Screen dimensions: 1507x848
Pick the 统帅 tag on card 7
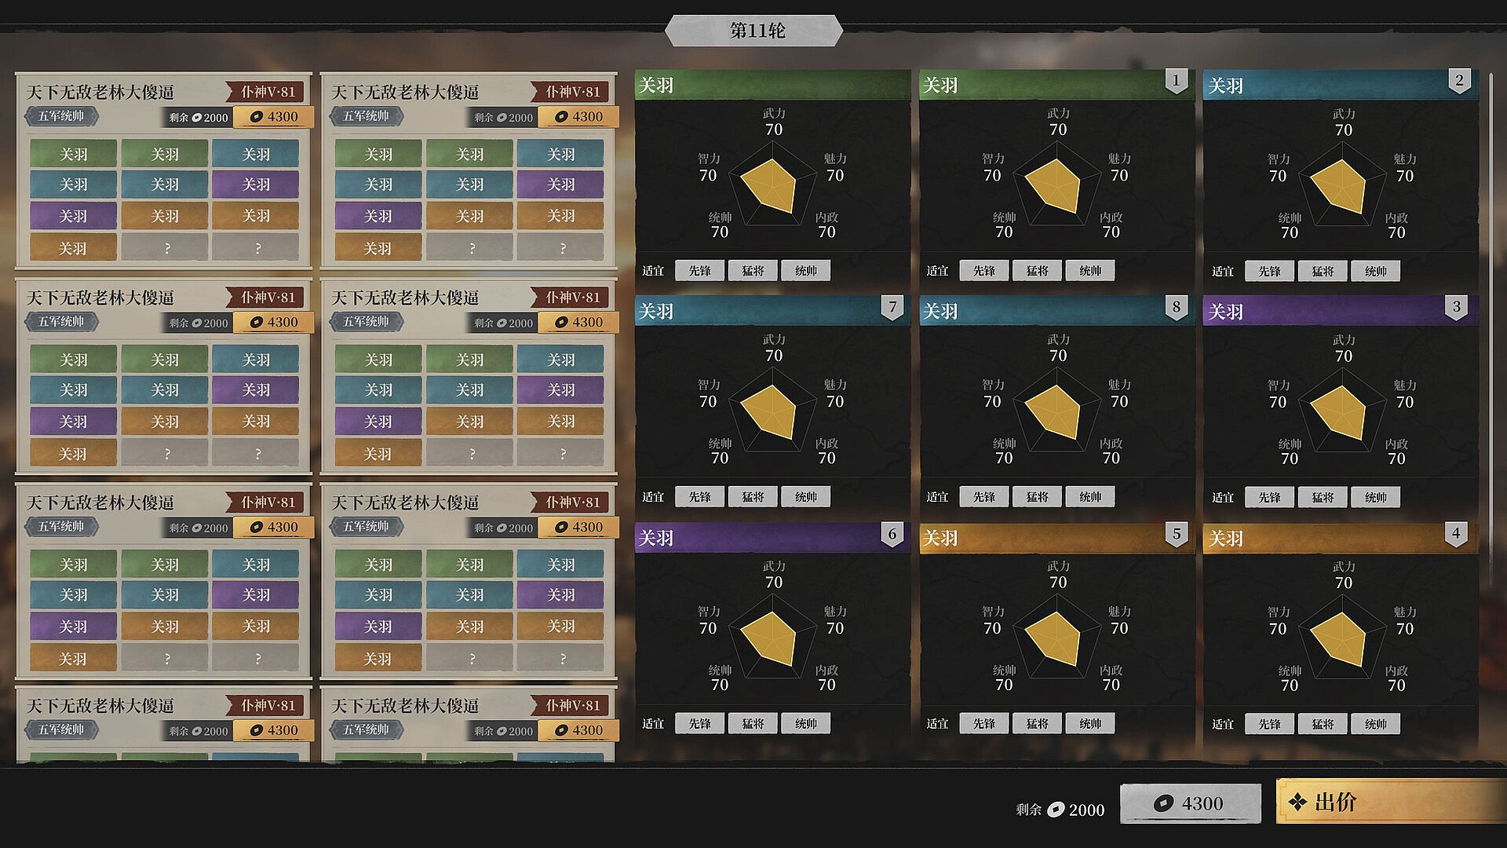pyautogui.click(x=806, y=496)
